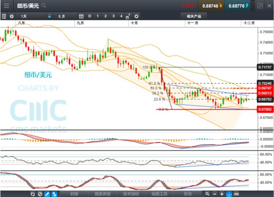The width and height of the screenshot is (274, 197).
Task: Open the 5月 range dropdown
Action: click(x=65, y=16)
